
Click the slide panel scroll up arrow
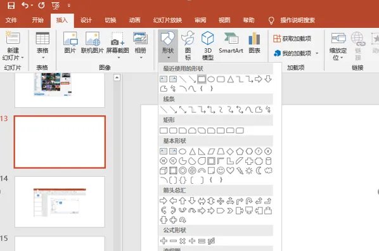click(117, 77)
